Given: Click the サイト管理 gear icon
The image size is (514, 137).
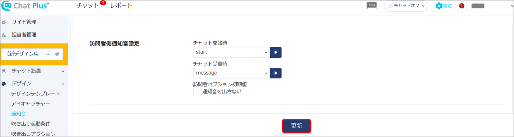Looking at the screenshot, I should tap(4, 22).
